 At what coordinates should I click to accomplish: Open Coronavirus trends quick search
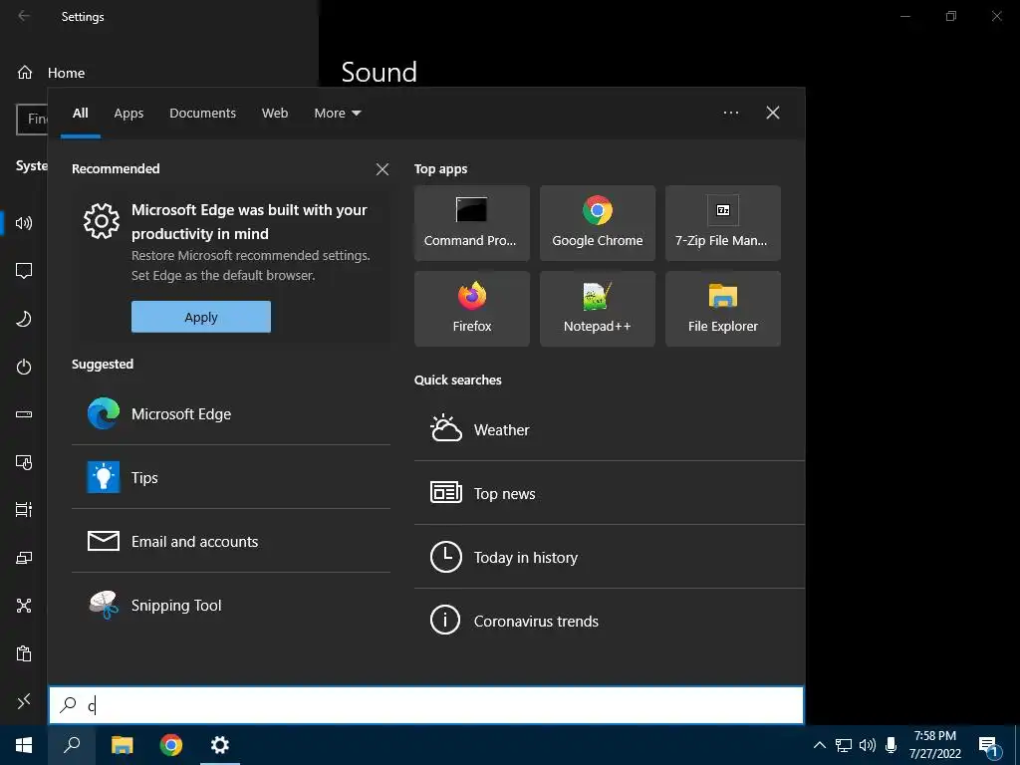[x=610, y=622]
